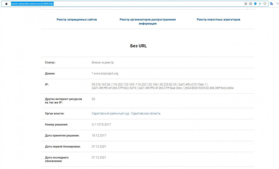The image size is (279, 169).
Task: Click the Без URL heading
Action: (138, 46)
